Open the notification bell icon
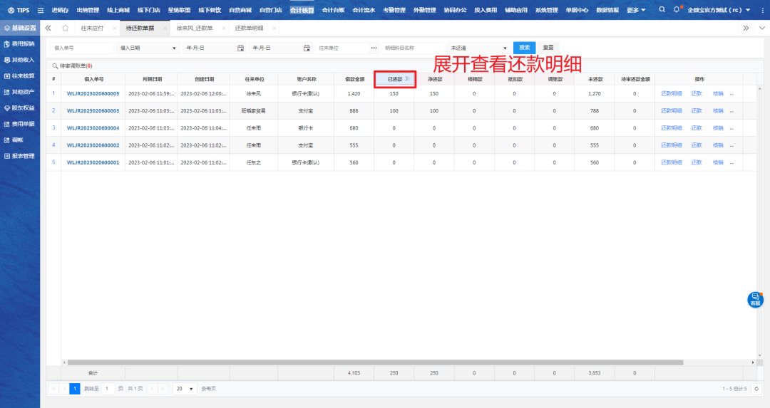Image resolution: width=770 pixels, height=408 pixels. (677, 10)
